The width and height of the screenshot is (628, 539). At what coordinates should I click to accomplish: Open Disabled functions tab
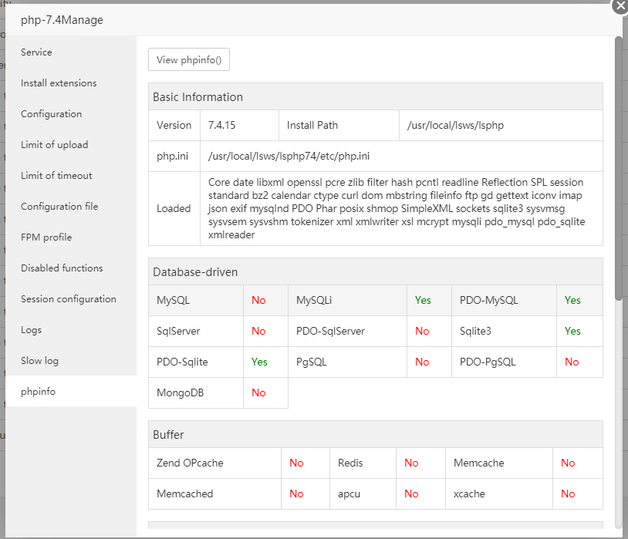coord(62,268)
